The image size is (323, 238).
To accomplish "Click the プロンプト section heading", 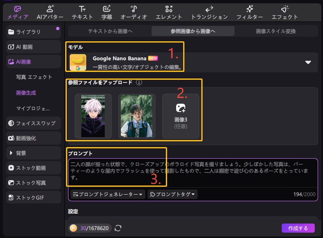I will pyautogui.click(x=80, y=153).
